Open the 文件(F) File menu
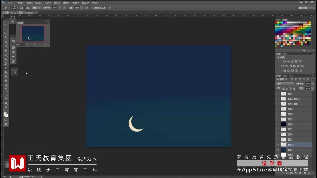Image resolution: width=317 pixels, height=178 pixels. (x=11, y=3)
